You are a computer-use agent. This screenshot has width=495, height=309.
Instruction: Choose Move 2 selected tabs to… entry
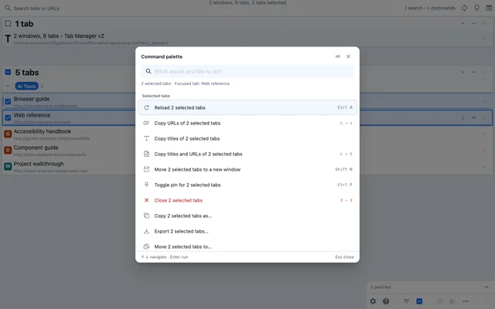pos(247,246)
